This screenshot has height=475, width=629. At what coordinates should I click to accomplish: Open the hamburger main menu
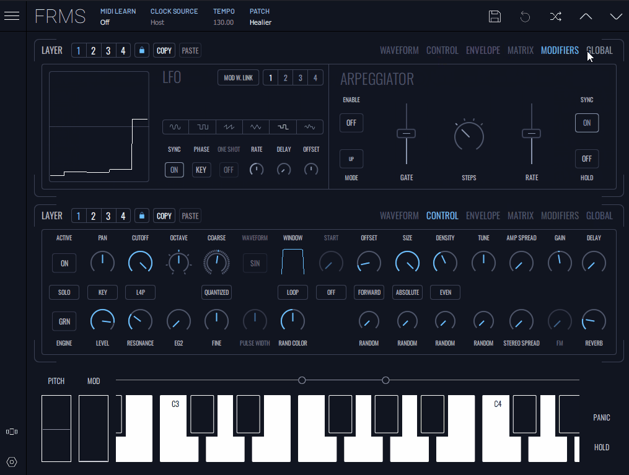[12, 16]
